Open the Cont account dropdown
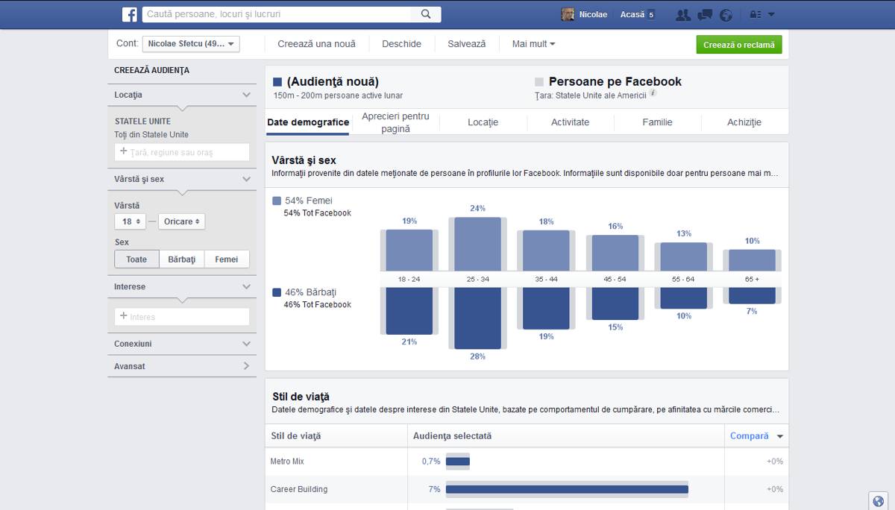Viewport: 895px width, 510px height. click(x=191, y=44)
